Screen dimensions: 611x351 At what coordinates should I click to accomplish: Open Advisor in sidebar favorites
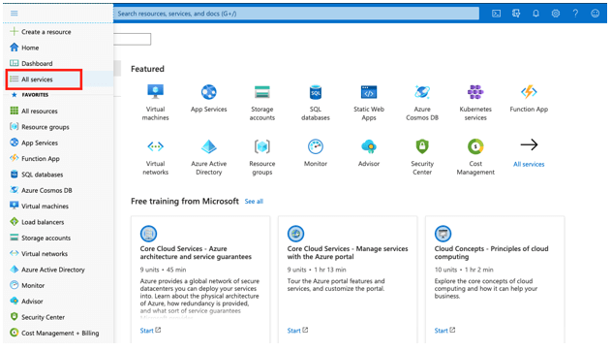(26, 302)
